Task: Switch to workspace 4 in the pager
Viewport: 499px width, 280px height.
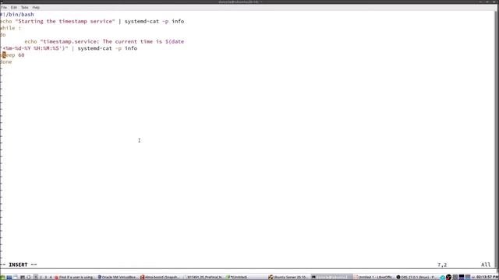Action: (x=50, y=277)
